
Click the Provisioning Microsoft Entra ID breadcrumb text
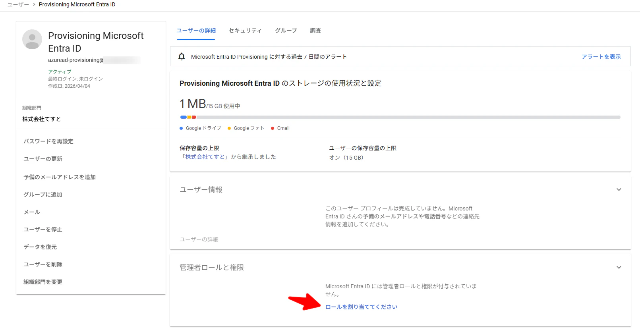(77, 4)
